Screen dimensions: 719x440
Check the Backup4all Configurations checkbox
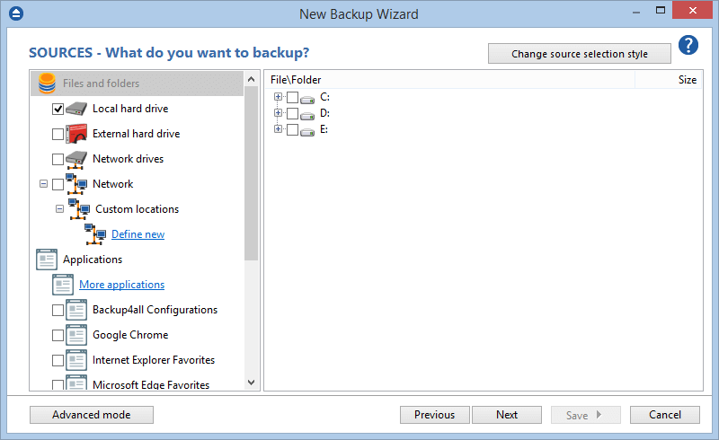point(58,311)
